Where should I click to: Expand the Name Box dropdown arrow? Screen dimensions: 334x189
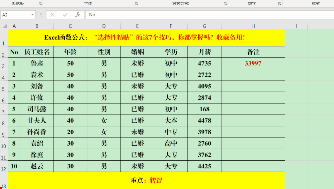(32, 15)
